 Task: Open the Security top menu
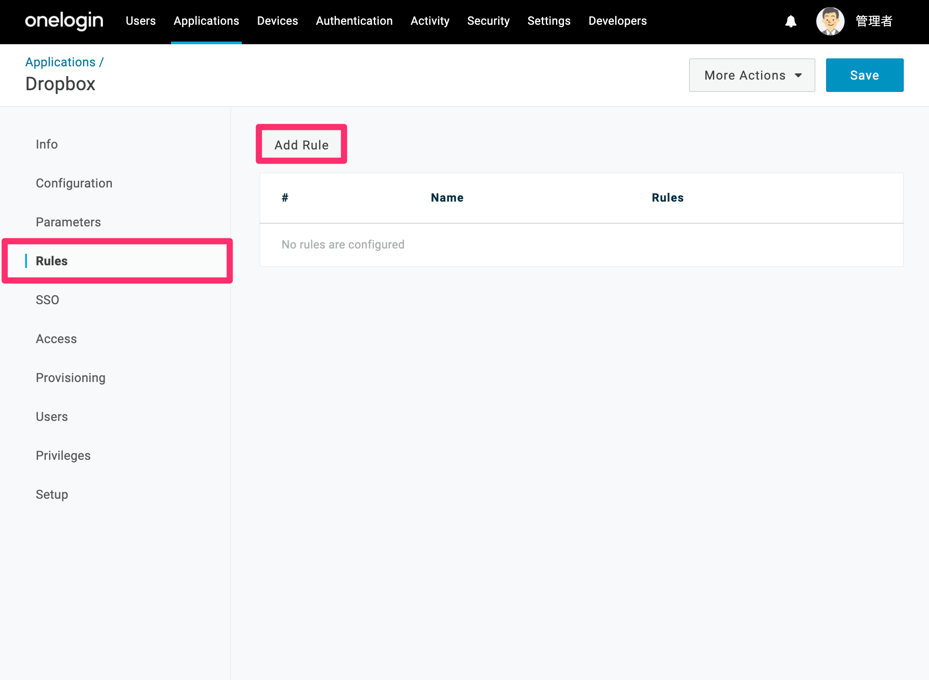click(x=488, y=21)
